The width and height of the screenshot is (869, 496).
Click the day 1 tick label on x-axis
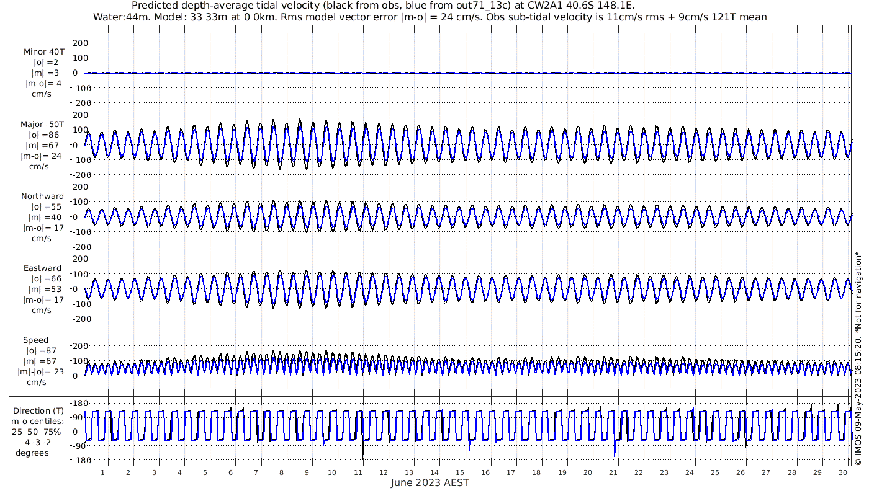pyautogui.click(x=102, y=472)
